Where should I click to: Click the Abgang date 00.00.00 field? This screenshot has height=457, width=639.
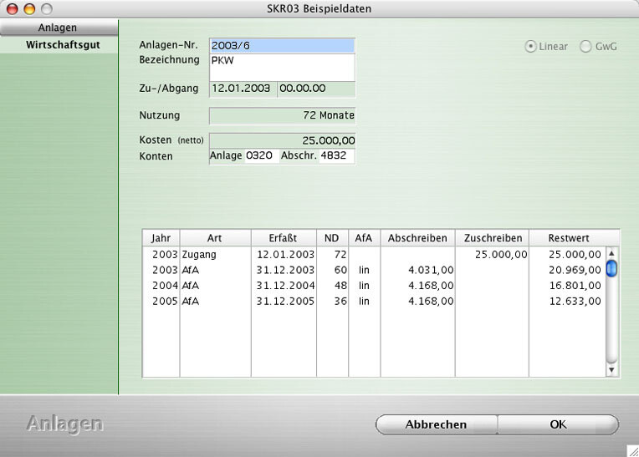(x=316, y=89)
